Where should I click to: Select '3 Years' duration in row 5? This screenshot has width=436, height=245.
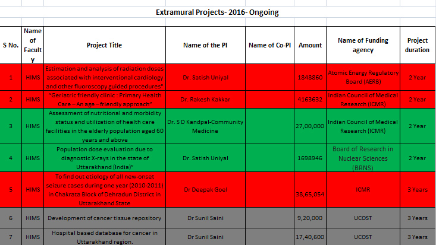pos(417,189)
